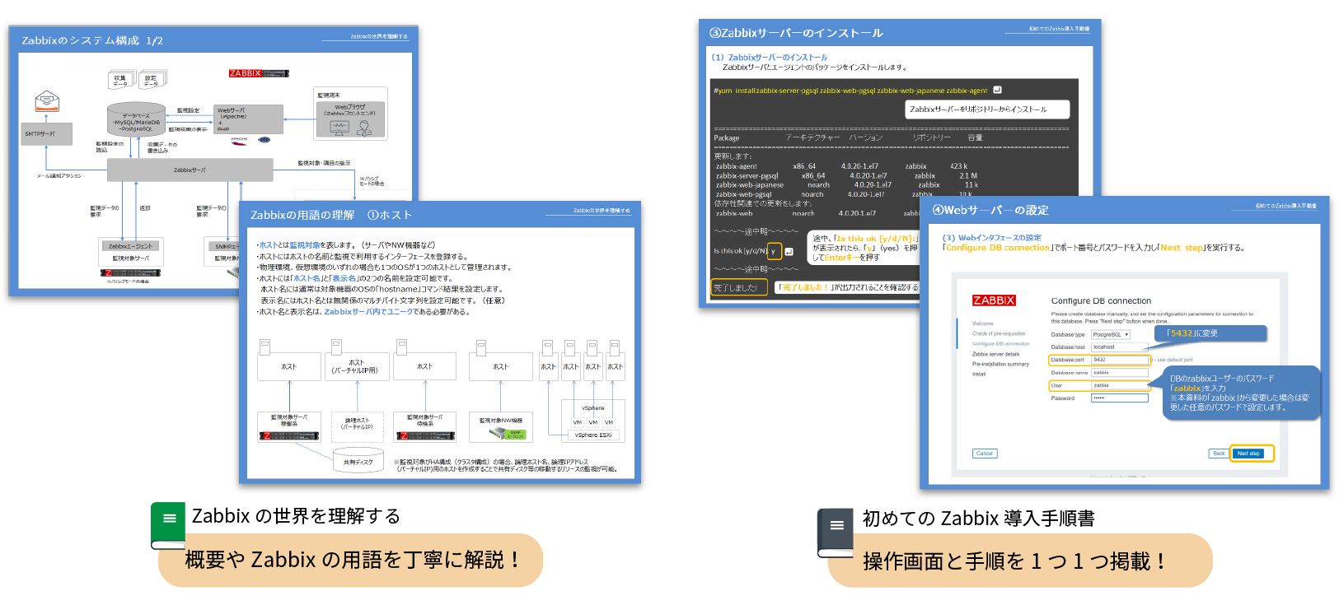
Task: Open the ④Webサーバーの設定 slide thumbnail
Action: point(1124,342)
